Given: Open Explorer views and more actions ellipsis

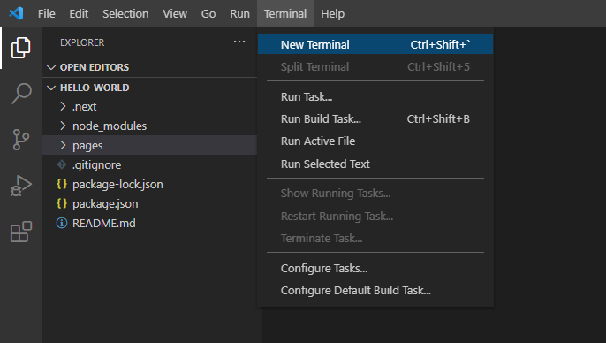Looking at the screenshot, I should point(239,42).
